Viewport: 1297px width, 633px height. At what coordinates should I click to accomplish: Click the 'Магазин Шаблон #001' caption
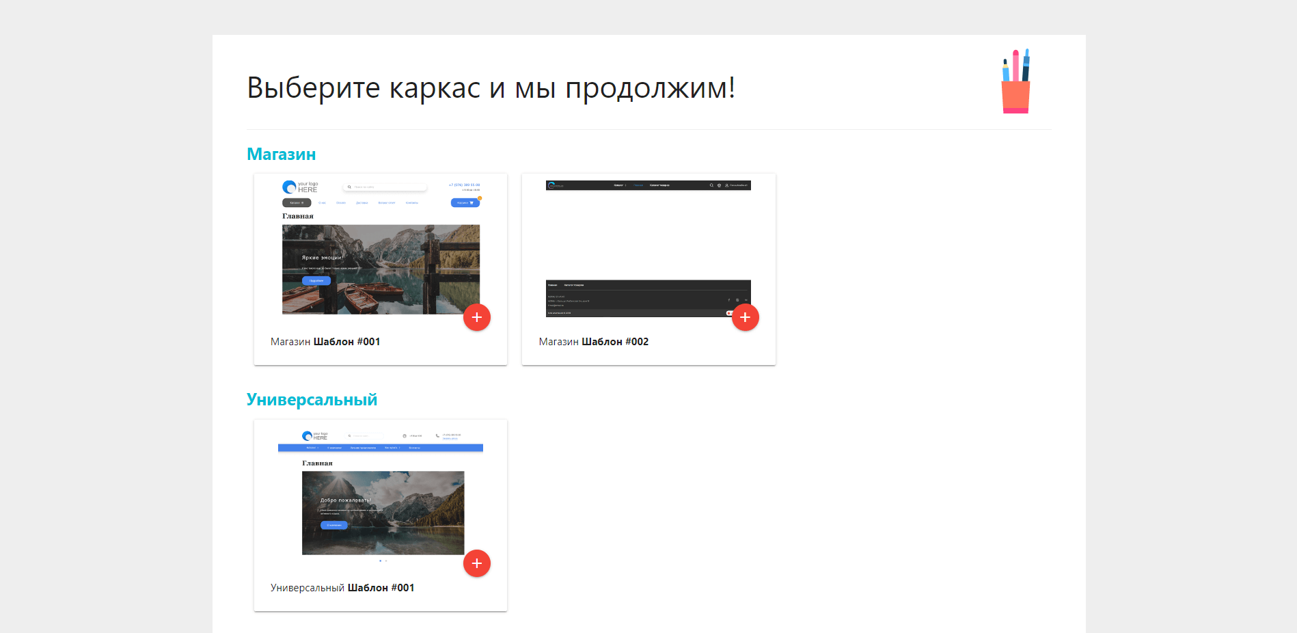[x=325, y=342]
